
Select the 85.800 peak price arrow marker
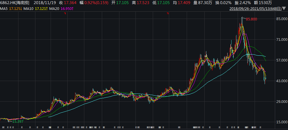pyautogui.click(x=249, y=19)
